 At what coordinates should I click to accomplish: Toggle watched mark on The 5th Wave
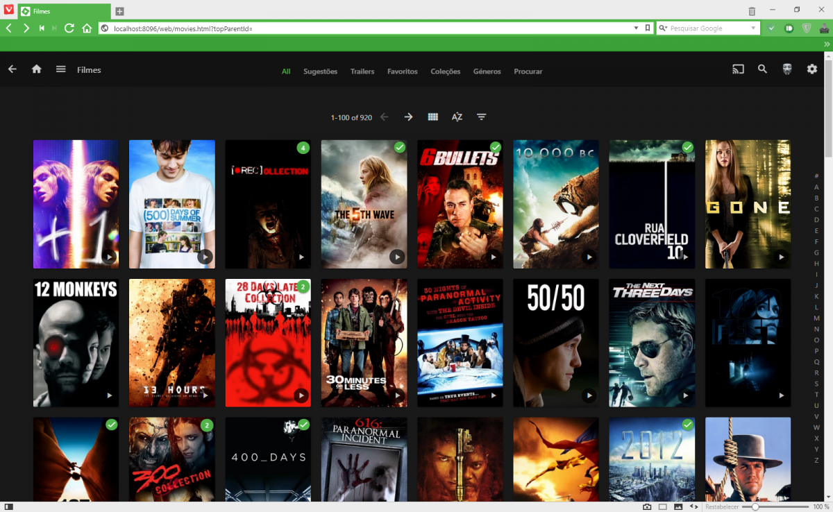click(400, 147)
